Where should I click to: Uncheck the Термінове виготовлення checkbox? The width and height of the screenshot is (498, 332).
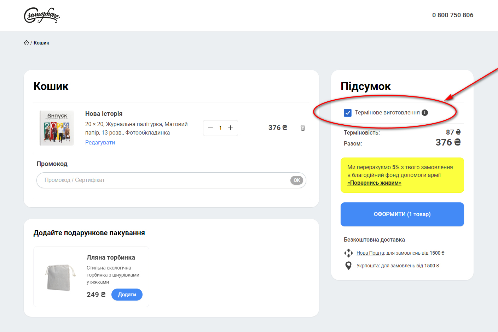coord(348,113)
